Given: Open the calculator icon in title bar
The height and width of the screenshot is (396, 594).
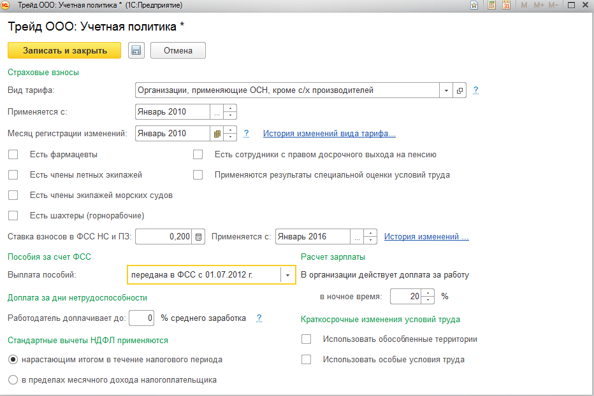Looking at the screenshot, I should pyautogui.click(x=491, y=5).
